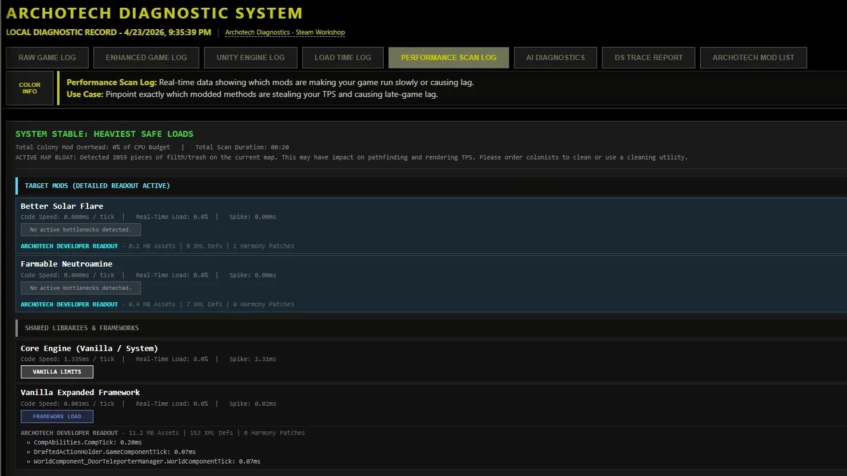Select the Better Solar Flare mod entry

pos(62,206)
